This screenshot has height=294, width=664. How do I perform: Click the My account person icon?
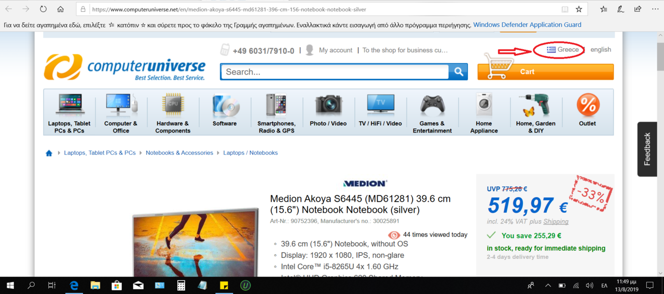[310, 50]
